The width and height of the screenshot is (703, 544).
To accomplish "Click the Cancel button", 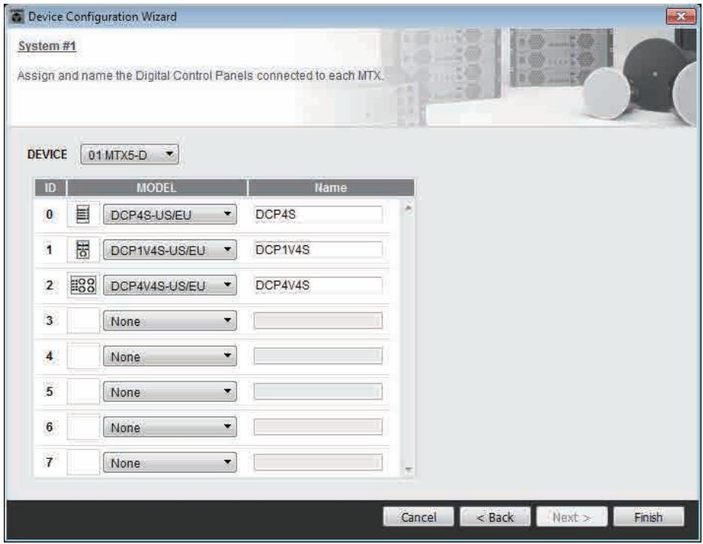I will [x=418, y=517].
